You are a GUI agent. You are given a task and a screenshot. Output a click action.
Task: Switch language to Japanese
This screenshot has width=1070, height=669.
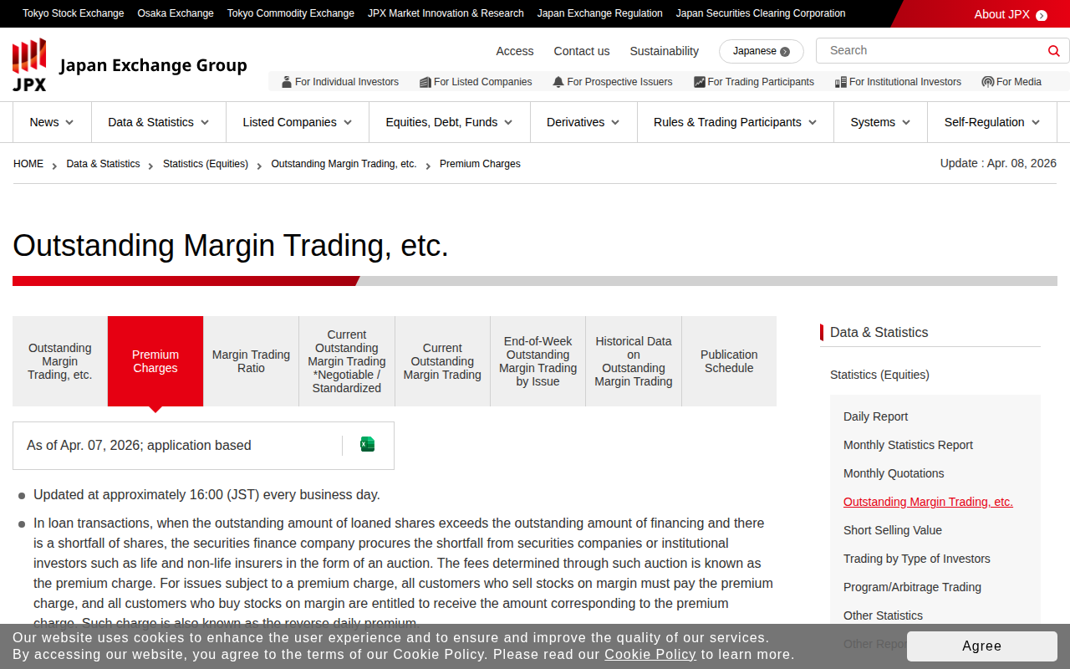click(762, 51)
